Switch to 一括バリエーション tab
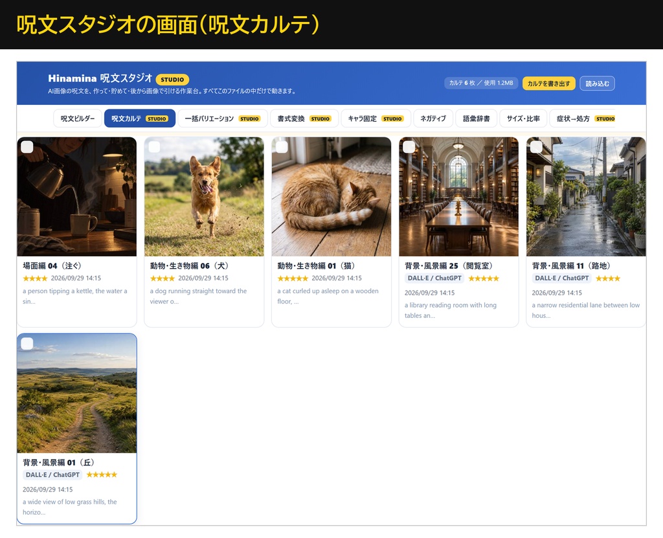The width and height of the screenshot is (663, 538). [223, 118]
